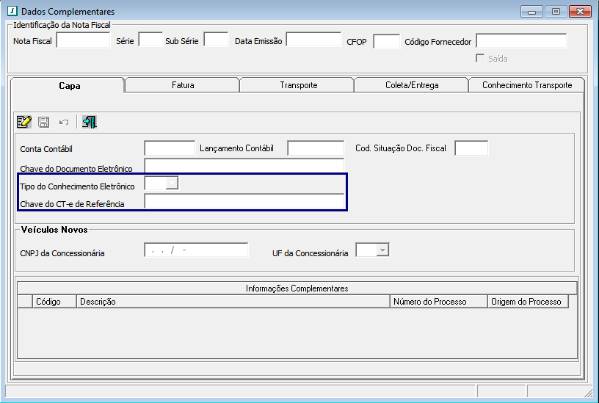Image resolution: width=599 pixels, height=403 pixels.
Task: Click the edit record pencil icon
Action: tap(24, 122)
